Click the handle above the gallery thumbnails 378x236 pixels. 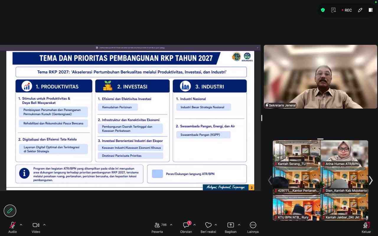(x=320, y=139)
